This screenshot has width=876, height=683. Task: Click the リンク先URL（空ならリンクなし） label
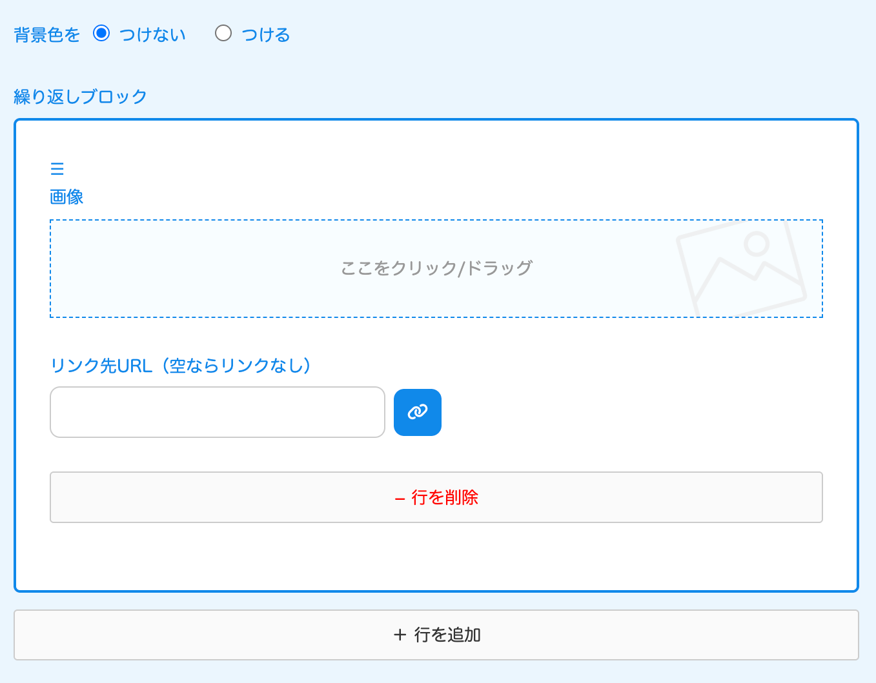click(x=181, y=366)
